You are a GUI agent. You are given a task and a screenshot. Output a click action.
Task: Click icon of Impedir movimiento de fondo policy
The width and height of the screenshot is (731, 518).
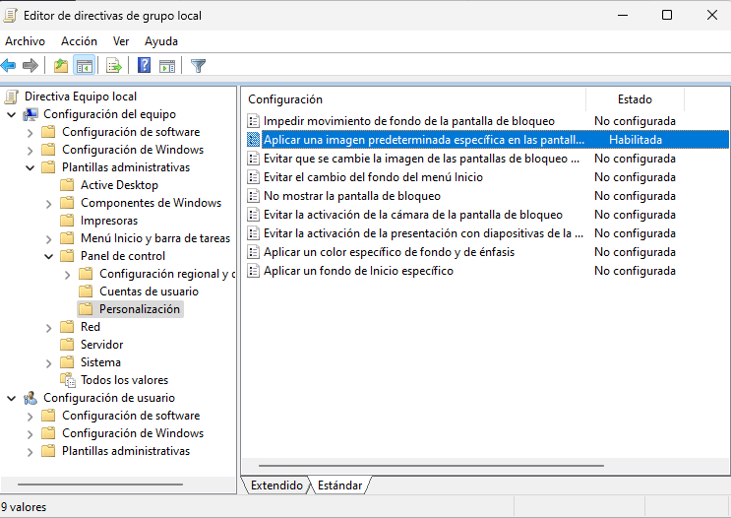(x=253, y=121)
